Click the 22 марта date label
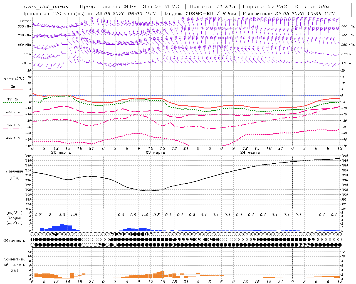 click(x=61, y=153)
